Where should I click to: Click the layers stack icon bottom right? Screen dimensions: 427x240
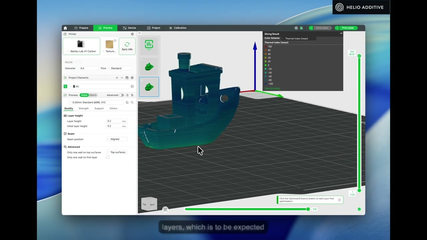(x=359, y=209)
